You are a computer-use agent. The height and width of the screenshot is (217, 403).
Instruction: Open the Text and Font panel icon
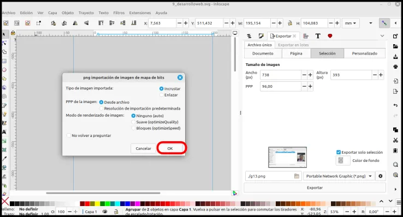pos(318,36)
